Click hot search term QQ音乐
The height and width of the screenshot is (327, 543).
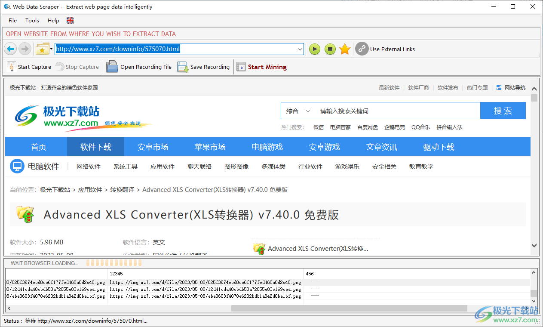[x=420, y=127]
